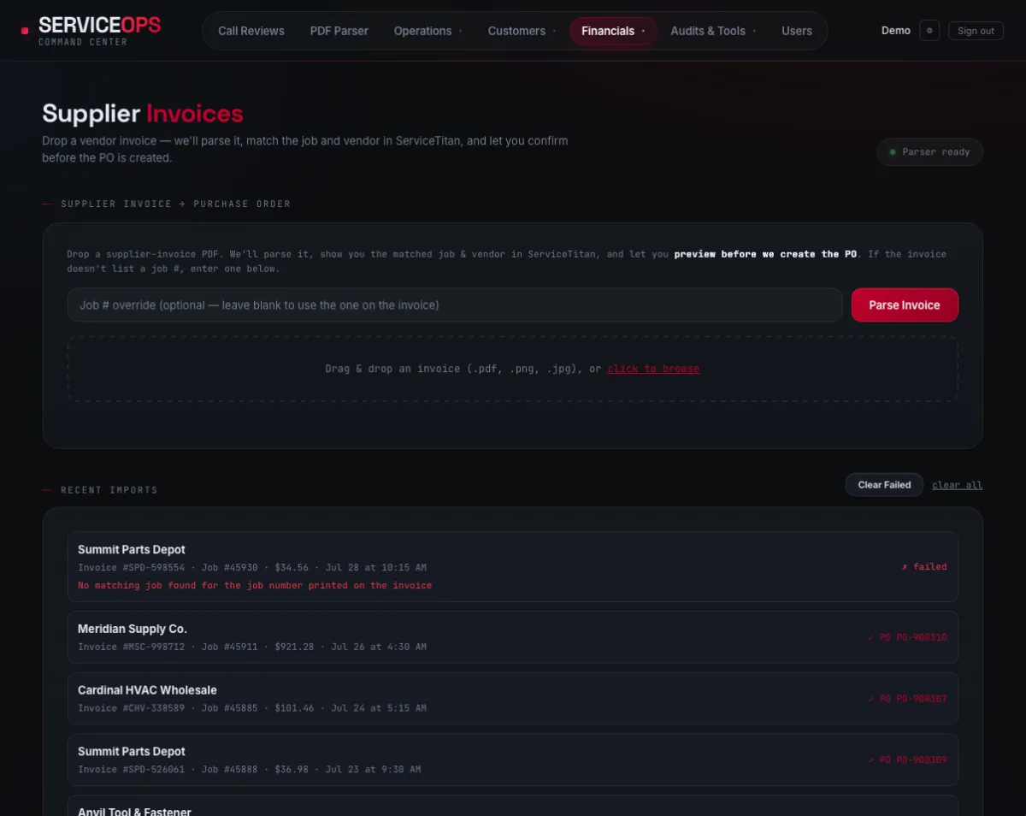Select the Cardinal HVAC Wholesale import row

pyautogui.click(x=513, y=699)
